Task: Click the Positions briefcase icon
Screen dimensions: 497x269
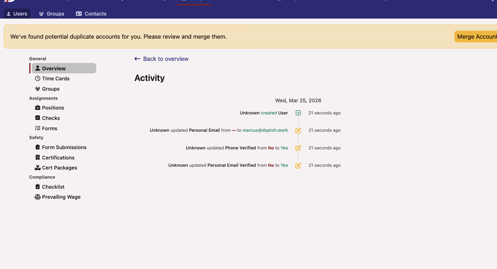Action: tap(38, 108)
